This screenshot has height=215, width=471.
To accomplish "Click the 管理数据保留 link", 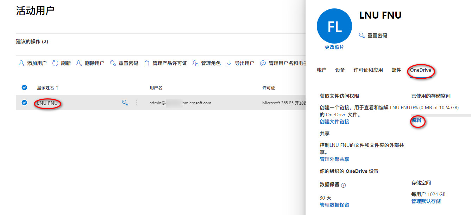I will (334, 205).
